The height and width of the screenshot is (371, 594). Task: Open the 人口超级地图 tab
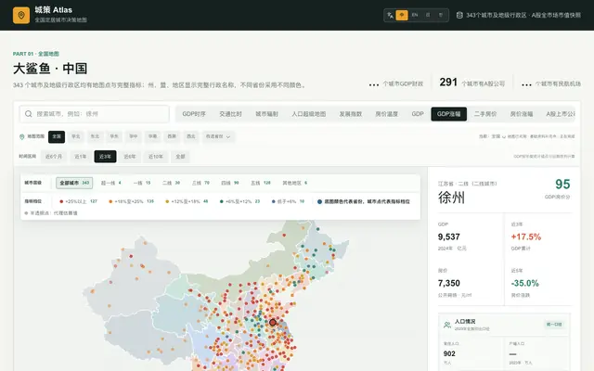(x=309, y=113)
